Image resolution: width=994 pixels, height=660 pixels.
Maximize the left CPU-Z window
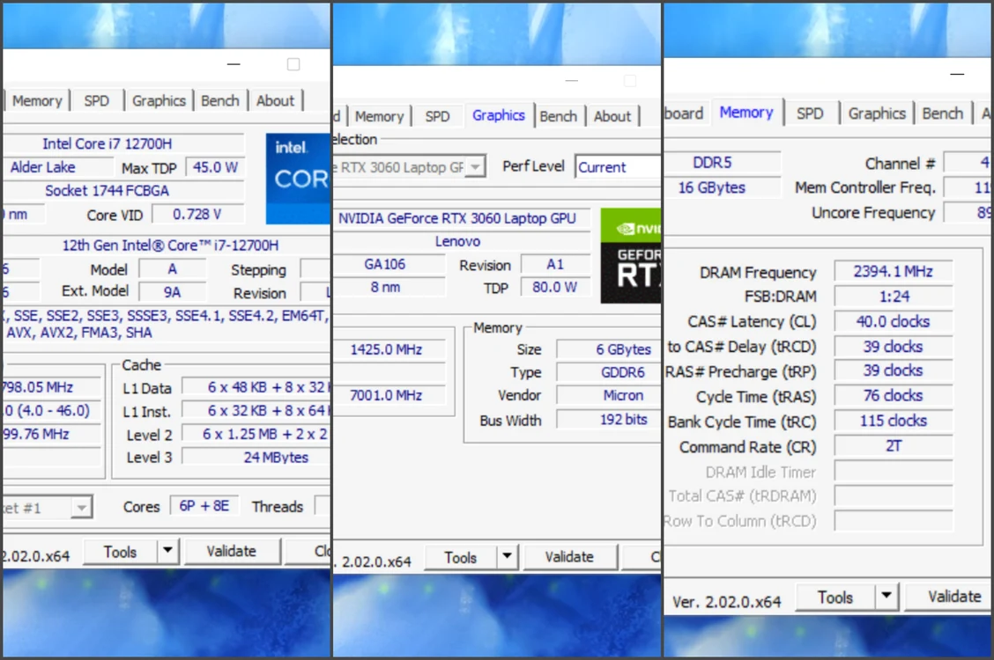tap(293, 64)
